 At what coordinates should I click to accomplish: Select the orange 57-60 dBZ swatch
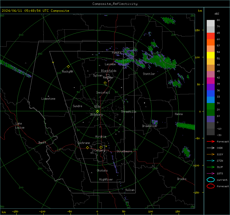(x=211, y=42)
